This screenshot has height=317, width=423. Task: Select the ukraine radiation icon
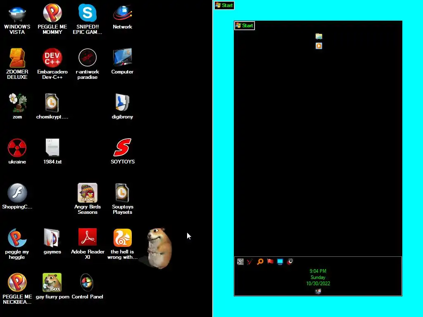tap(17, 151)
